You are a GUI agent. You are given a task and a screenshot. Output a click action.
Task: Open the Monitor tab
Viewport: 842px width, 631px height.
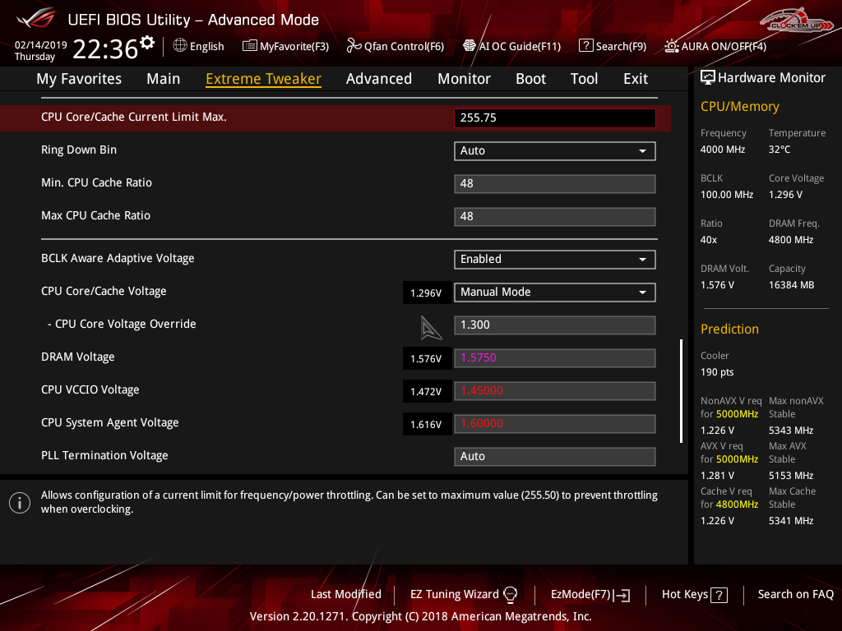pos(464,79)
